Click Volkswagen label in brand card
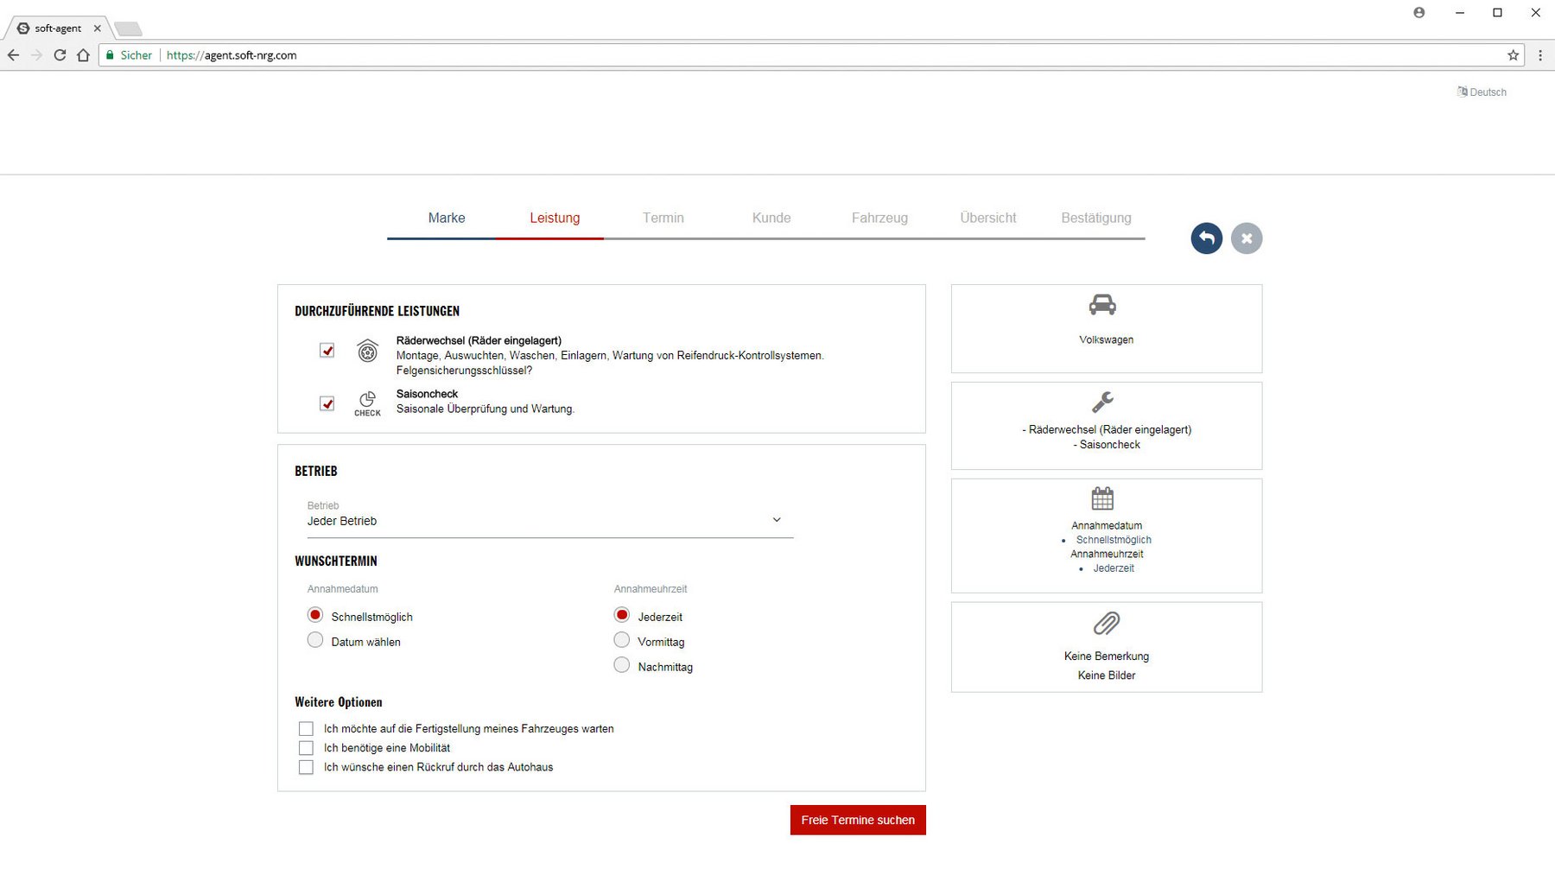Image resolution: width=1555 pixels, height=875 pixels. coord(1106,340)
